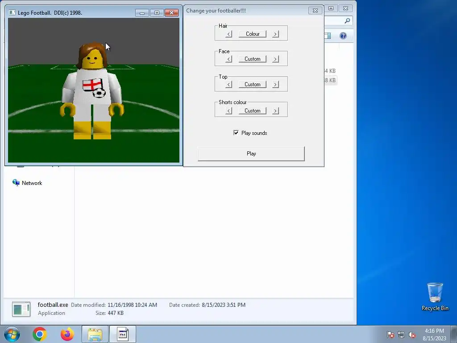Select previous Shorts colour arrow

[229, 111]
